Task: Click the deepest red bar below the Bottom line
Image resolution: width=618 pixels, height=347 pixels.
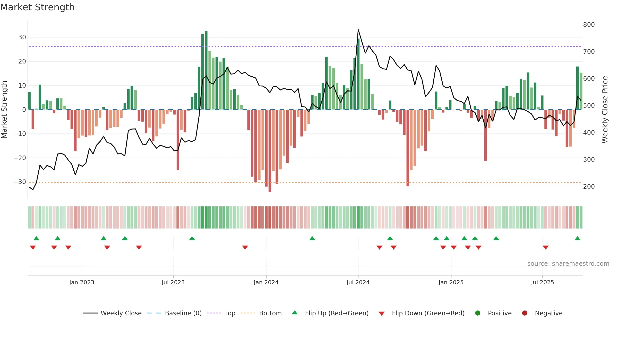Action: pos(270,151)
